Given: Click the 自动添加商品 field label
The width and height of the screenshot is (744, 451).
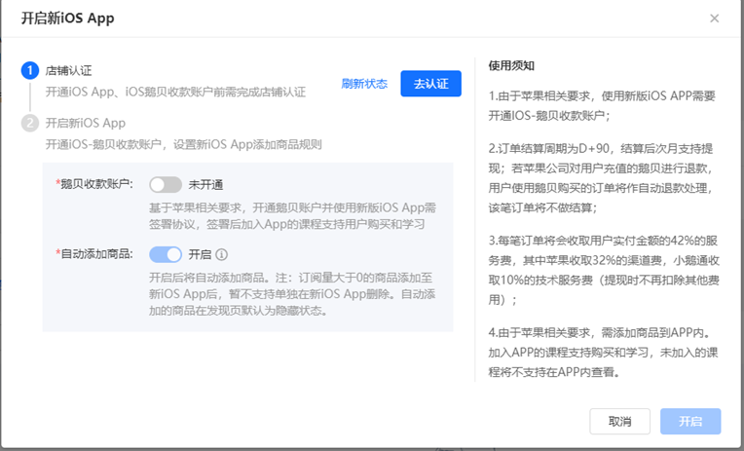Looking at the screenshot, I should click(94, 254).
